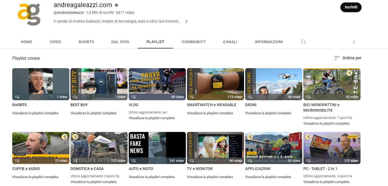Screen dimensions: 388x186
Task: Click the 3417 video count text
Action: click(x=125, y=12)
